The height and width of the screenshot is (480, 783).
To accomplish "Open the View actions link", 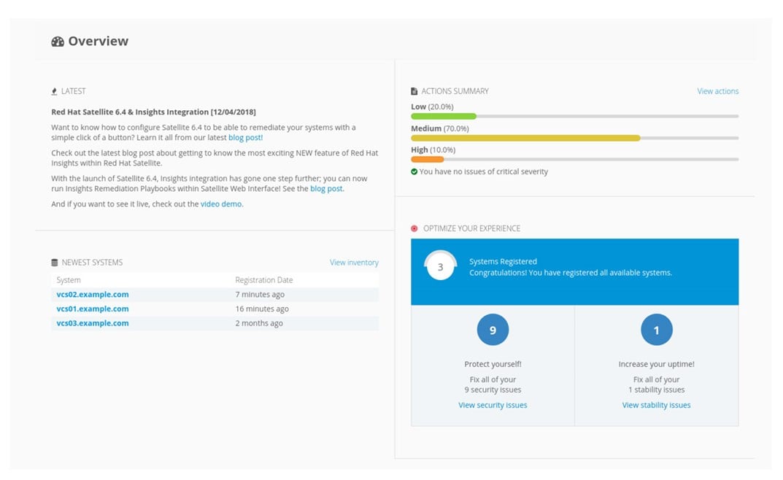I will [717, 91].
